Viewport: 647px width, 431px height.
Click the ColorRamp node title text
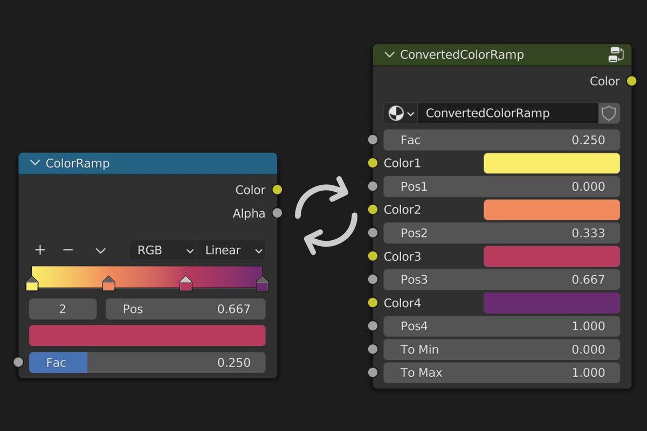[x=78, y=163]
